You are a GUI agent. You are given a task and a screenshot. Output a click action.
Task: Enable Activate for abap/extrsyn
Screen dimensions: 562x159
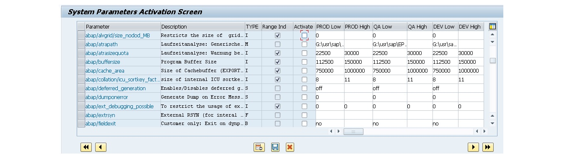click(x=304, y=115)
